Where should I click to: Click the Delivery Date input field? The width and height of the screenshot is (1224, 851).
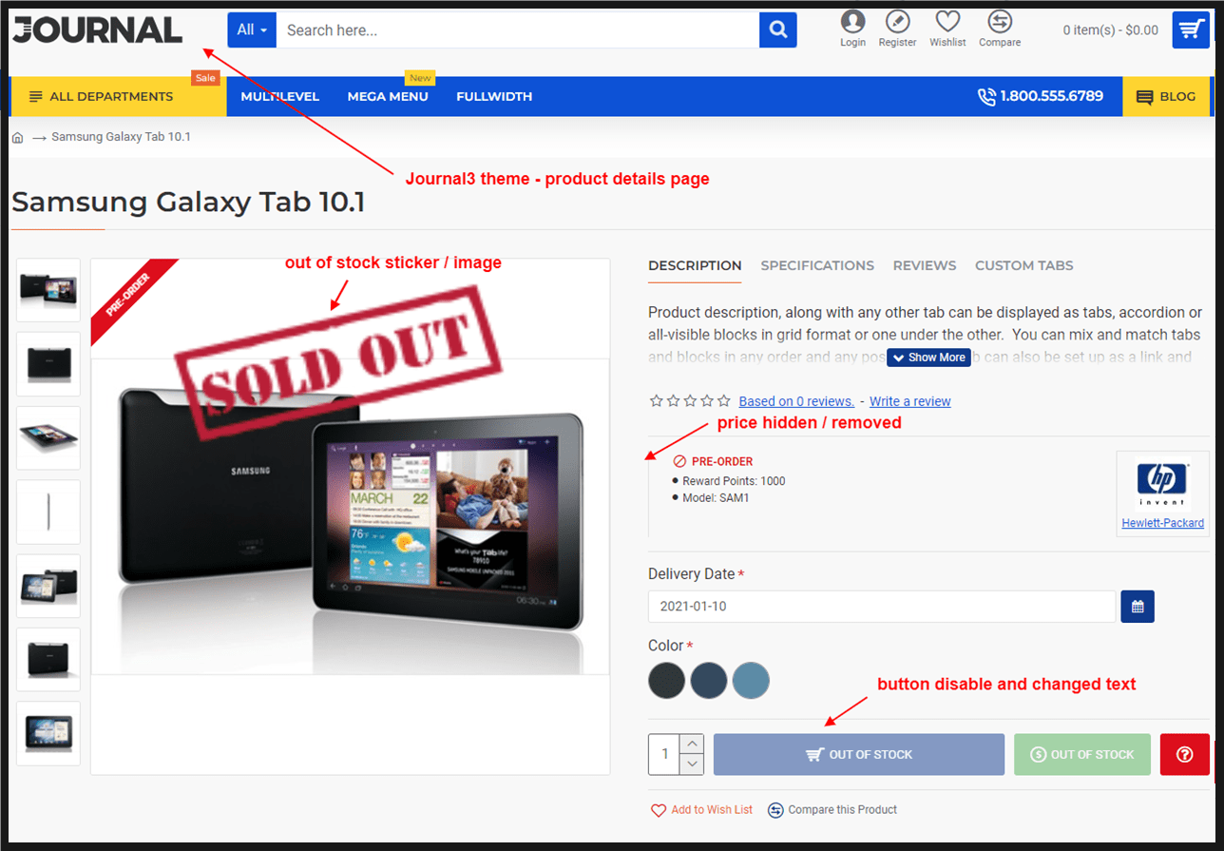click(881, 607)
